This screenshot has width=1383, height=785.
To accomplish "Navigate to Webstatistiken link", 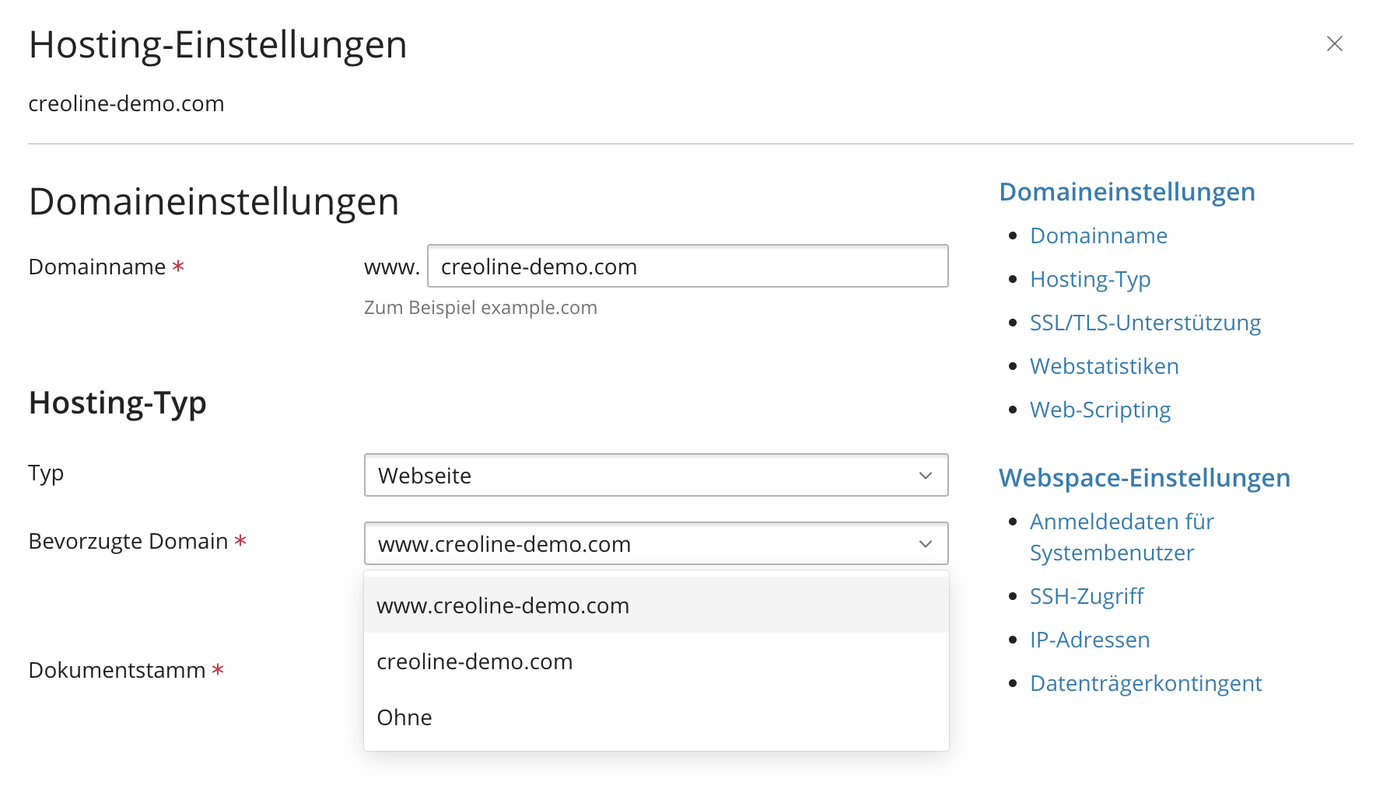I will (x=1104, y=366).
